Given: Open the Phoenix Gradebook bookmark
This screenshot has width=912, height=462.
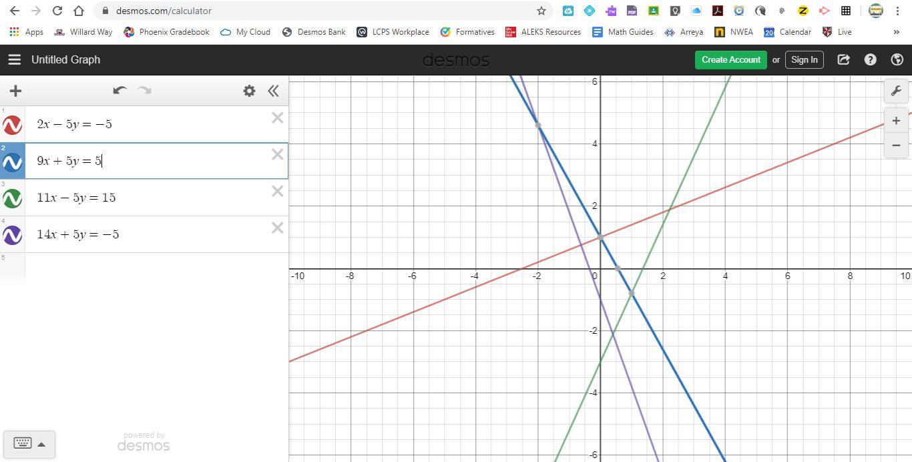Looking at the screenshot, I should (166, 31).
